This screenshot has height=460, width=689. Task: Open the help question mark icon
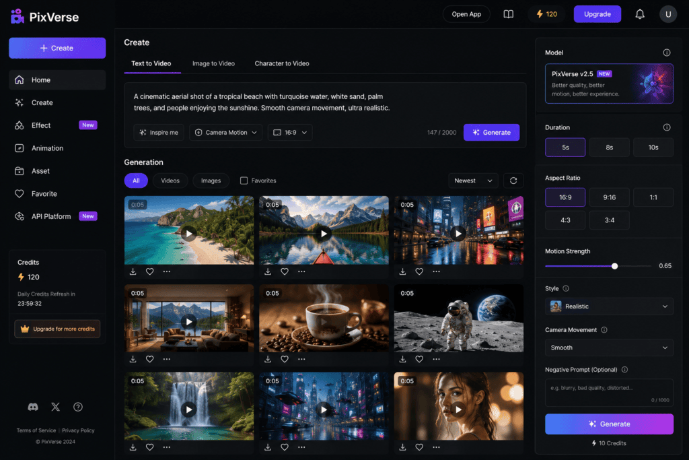point(78,407)
